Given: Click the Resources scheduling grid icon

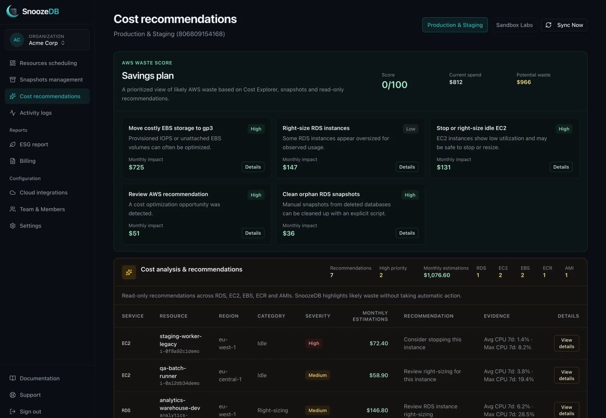Looking at the screenshot, I should (x=12, y=63).
